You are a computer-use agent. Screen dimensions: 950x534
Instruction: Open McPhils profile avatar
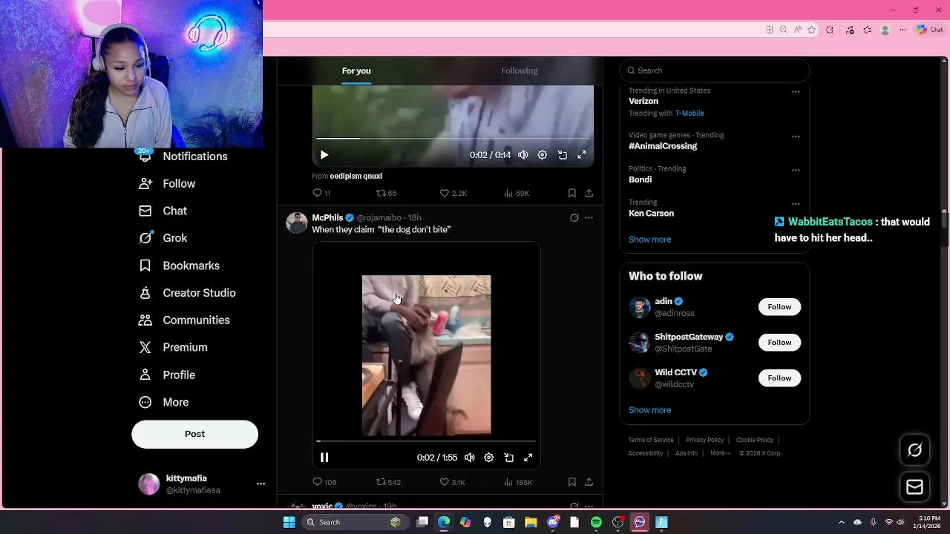pyautogui.click(x=297, y=223)
